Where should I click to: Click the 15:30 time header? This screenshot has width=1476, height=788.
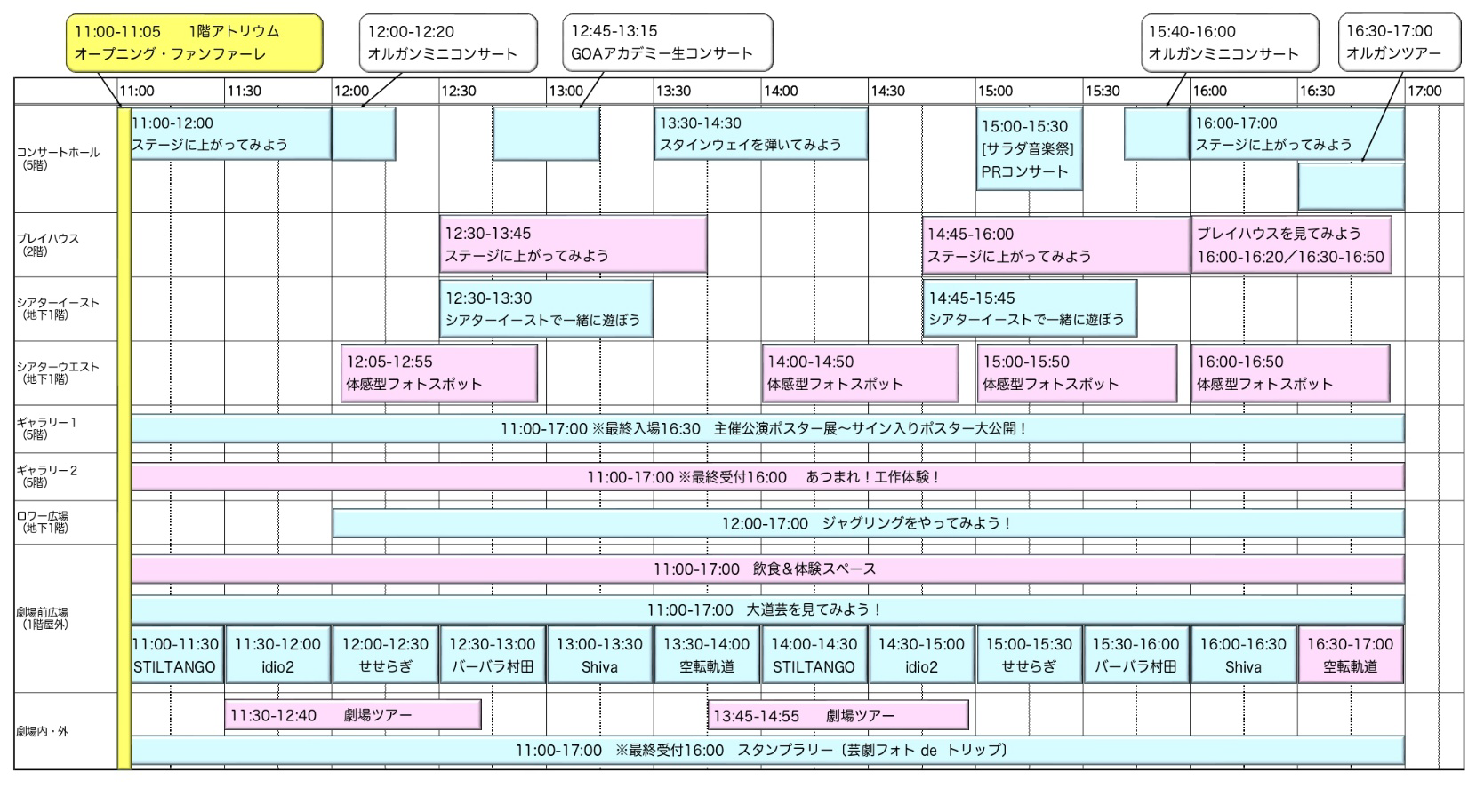[1103, 91]
